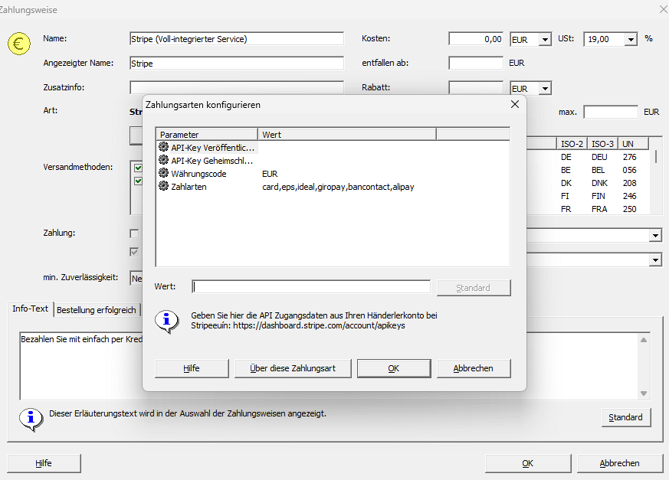Click the max. EUR input field
This screenshot has width=669, height=480.
[611, 112]
